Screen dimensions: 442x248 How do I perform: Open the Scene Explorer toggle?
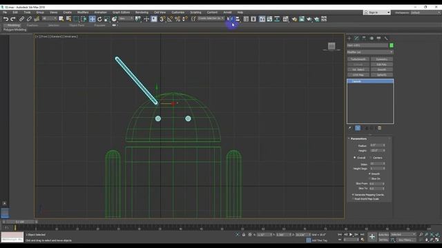point(246,19)
